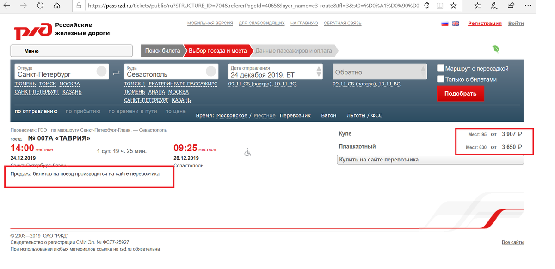
Task: Click the browser share icon
Action: click(511, 6)
